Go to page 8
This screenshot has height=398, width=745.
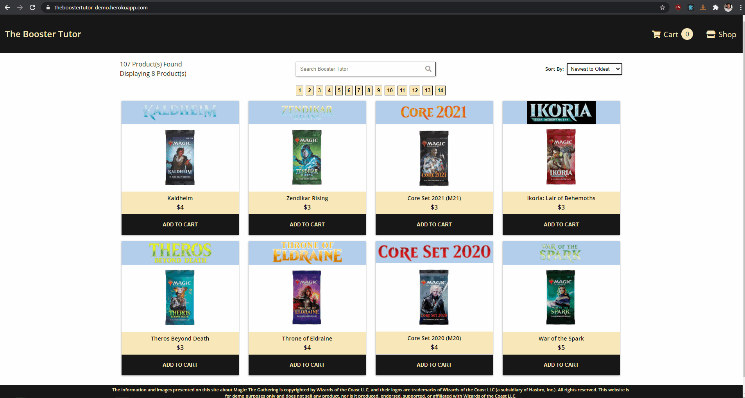(369, 90)
